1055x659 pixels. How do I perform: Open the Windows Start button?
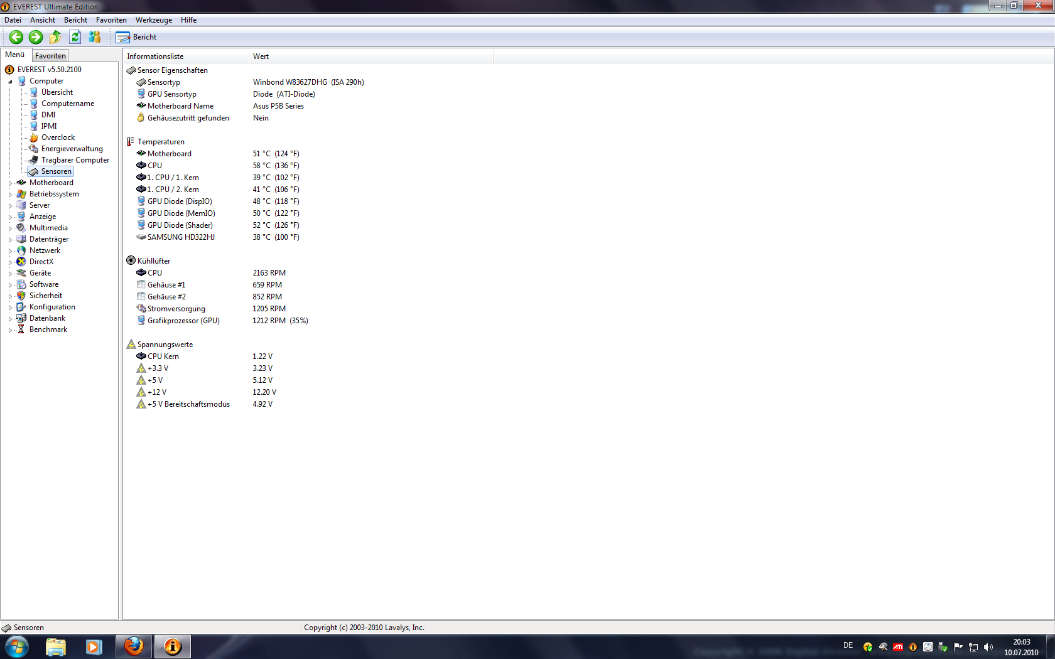point(16,646)
